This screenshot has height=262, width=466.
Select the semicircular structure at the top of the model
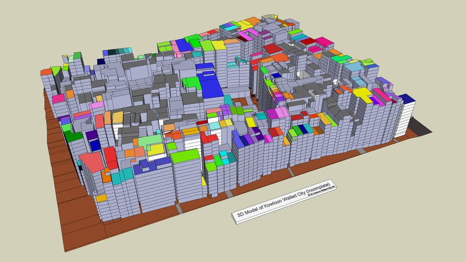pos(269,17)
